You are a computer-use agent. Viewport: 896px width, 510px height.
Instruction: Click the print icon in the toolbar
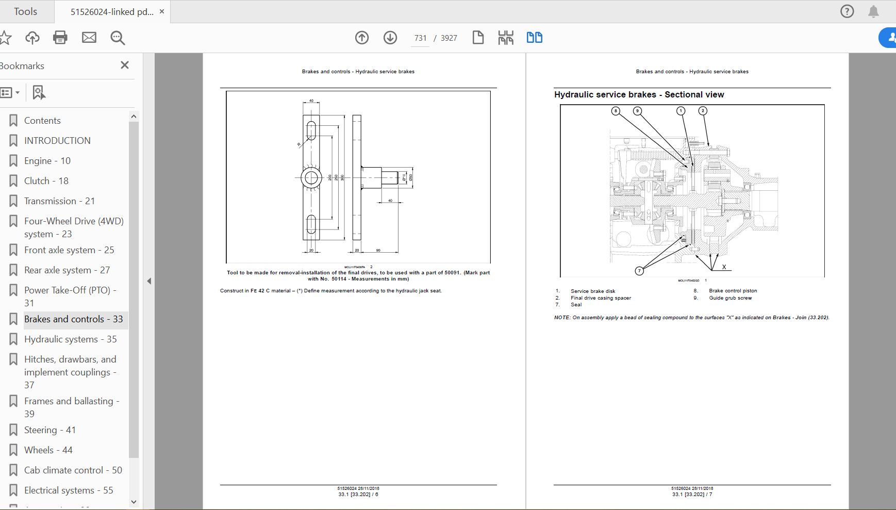click(x=60, y=38)
